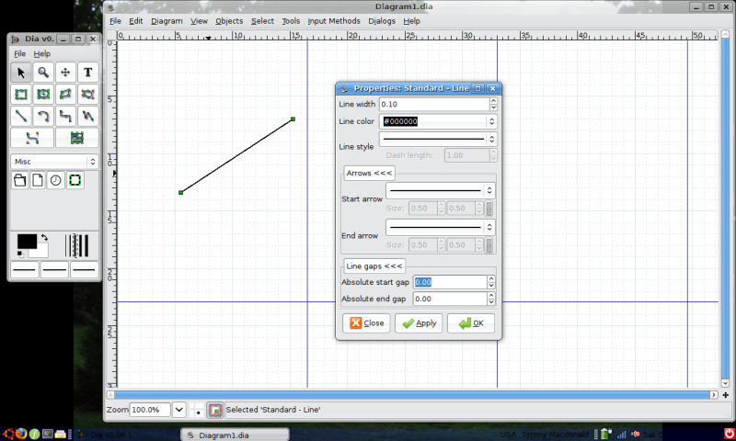
Task: Choose the Scroll/move diagram tool
Action: pos(65,72)
